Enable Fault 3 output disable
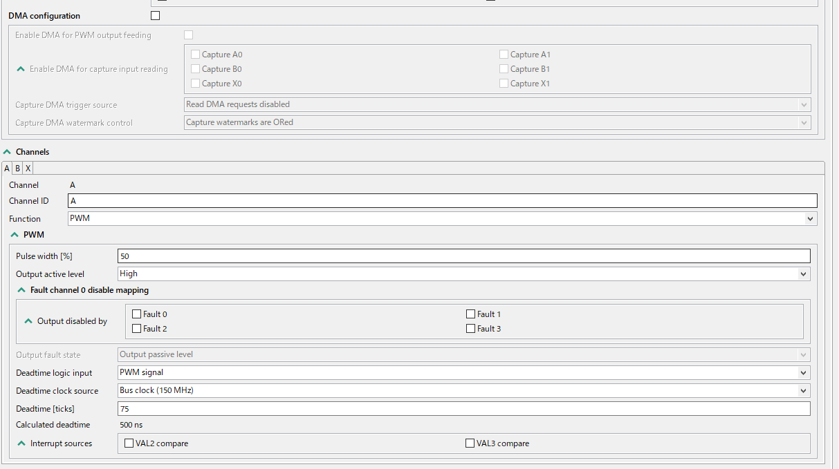 click(470, 328)
